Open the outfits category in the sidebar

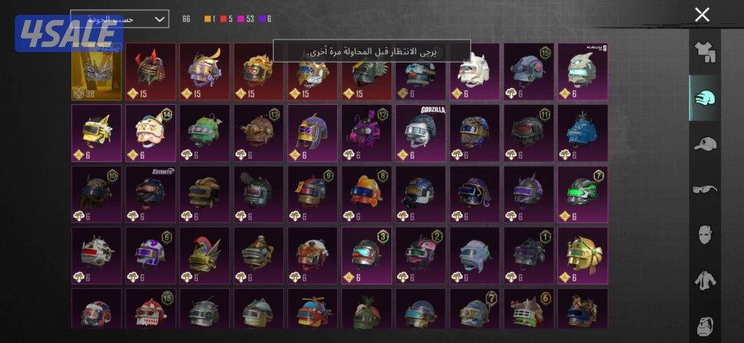tap(705, 52)
